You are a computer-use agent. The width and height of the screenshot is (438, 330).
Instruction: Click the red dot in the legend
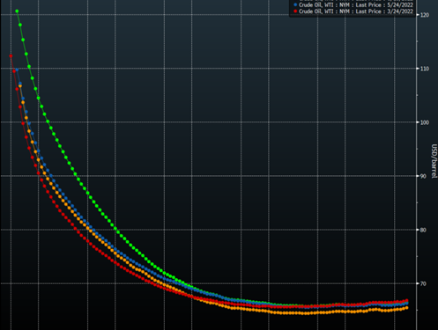(x=295, y=11)
